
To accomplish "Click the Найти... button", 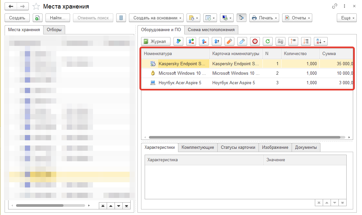I will coord(58,18).
